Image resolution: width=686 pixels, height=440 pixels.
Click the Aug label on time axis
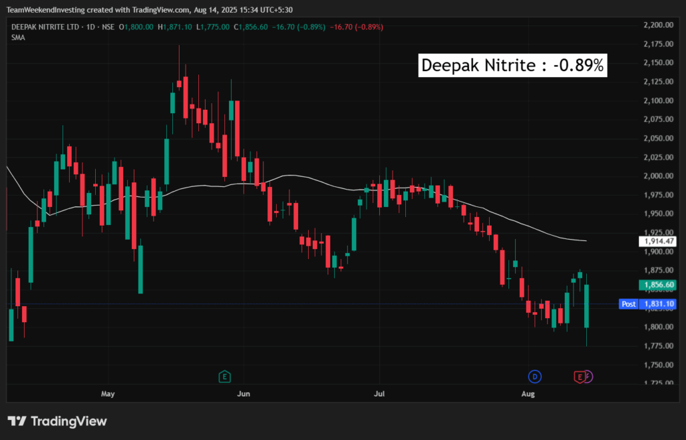[528, 394]
